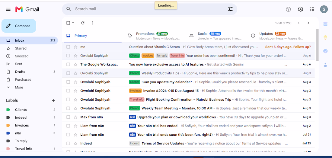
Task: Open the Purchases folder
Action: click(x=29, y=80)
